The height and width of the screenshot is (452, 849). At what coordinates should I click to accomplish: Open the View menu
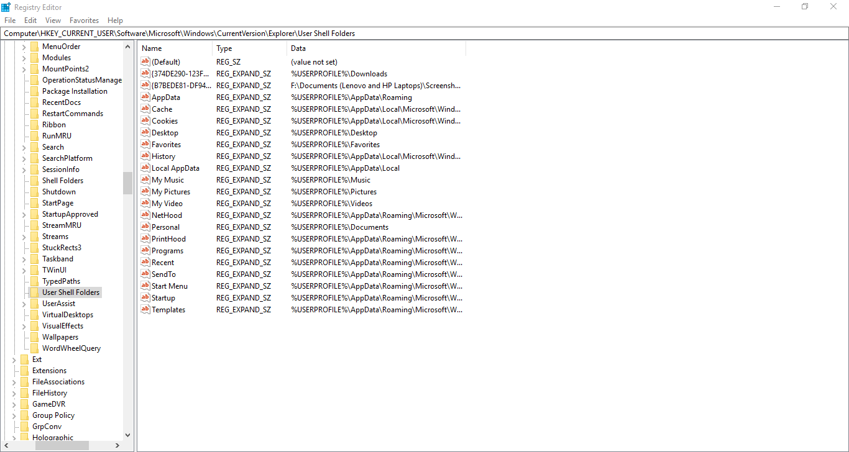53,20
